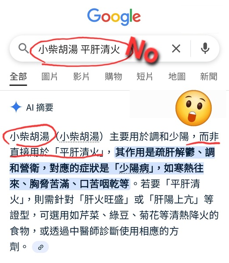The image size is (229, 263).
Task: Click the Google logo
Action: (x=114, y=17)
